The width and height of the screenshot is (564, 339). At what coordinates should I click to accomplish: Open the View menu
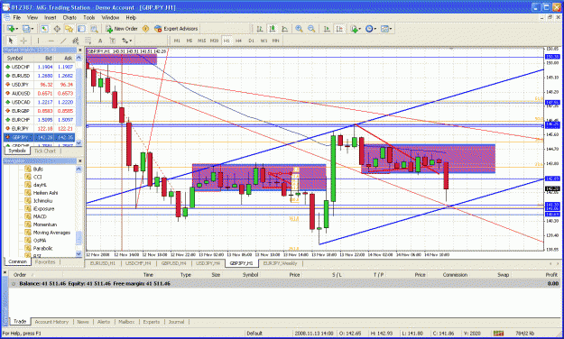(32, 17)
